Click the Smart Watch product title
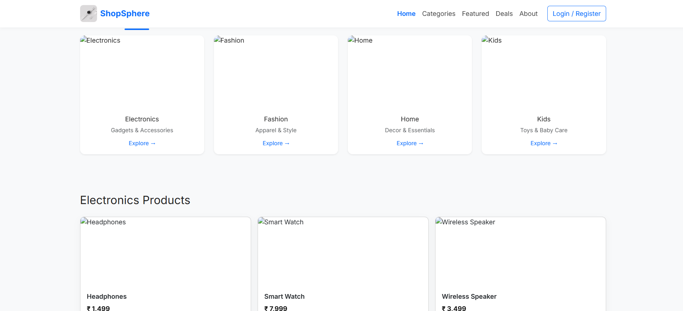This screenshot has width=683, height=311. [284, 297]
